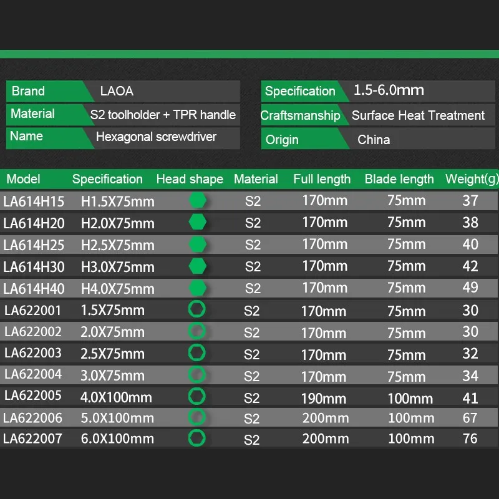This screenshot has height=499, width=499.
Task: Click the hollow hexagon icon for LA622001
Action: (x=196, y=309)
